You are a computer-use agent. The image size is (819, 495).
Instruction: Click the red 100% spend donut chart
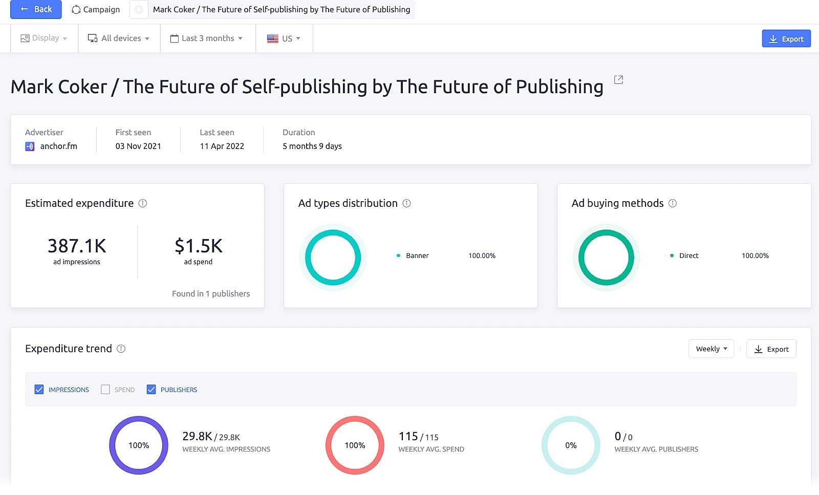point(354,445)
